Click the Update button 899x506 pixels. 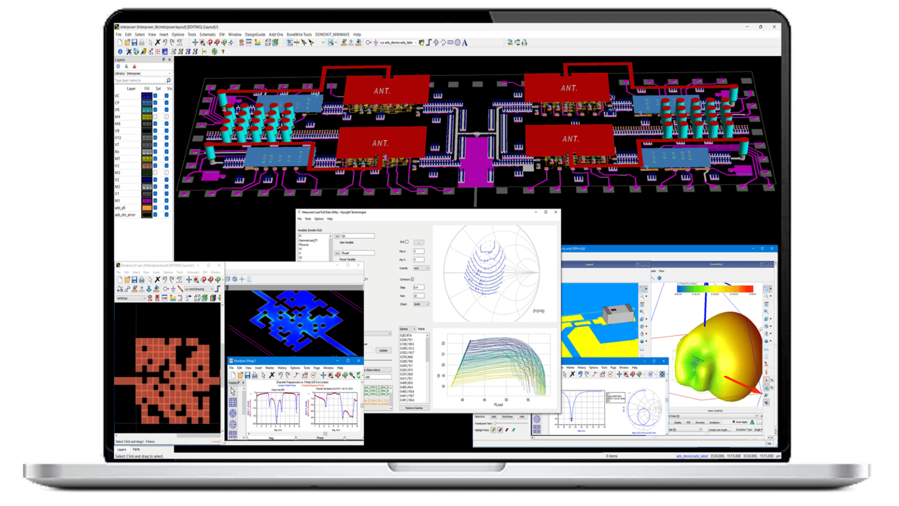(383, 350)
